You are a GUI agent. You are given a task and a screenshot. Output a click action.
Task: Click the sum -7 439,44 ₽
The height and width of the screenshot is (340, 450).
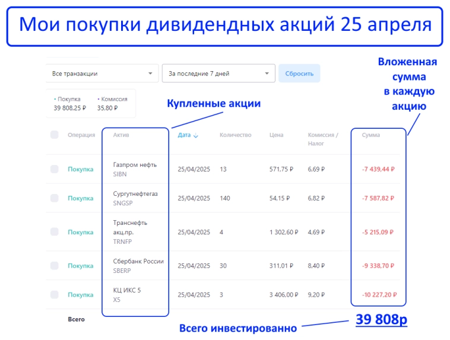tap(378, 169)
